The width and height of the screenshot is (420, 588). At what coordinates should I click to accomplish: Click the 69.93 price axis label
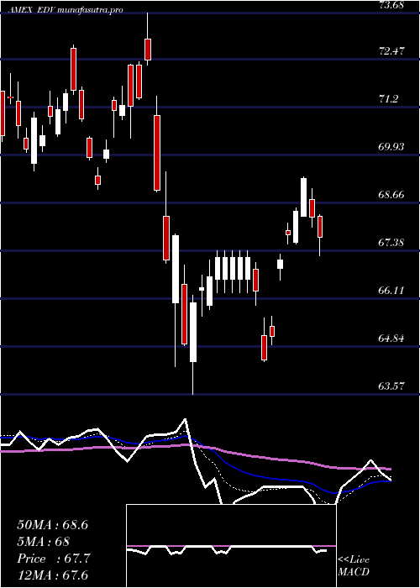391,147
